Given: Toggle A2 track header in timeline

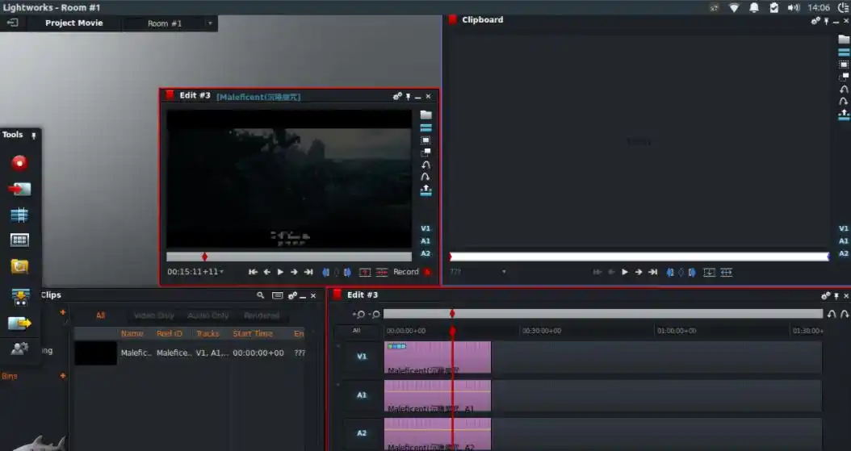Looking at the screenshot, I should (361, 433).
